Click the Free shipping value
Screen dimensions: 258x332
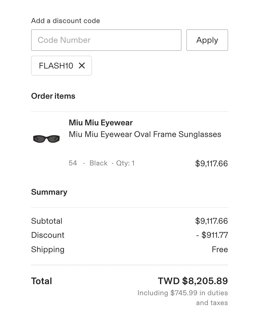click(220, 249)
